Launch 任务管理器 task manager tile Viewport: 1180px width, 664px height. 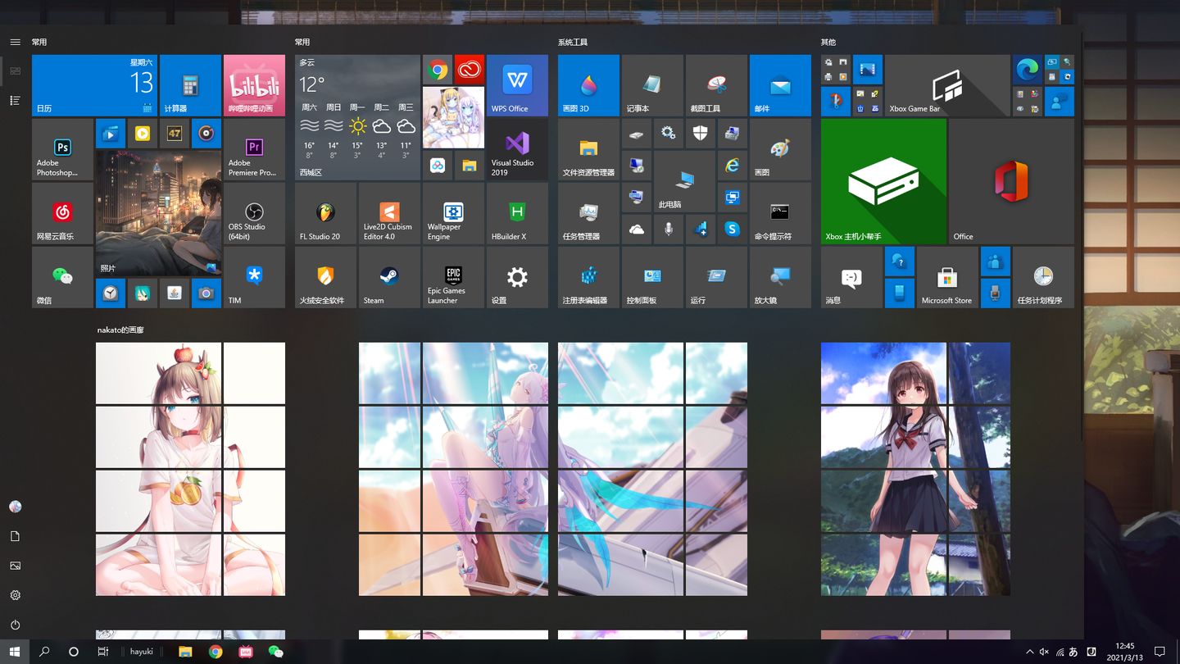click(588, 213)
